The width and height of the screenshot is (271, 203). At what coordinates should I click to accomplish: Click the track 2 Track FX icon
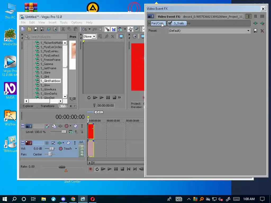60,143
